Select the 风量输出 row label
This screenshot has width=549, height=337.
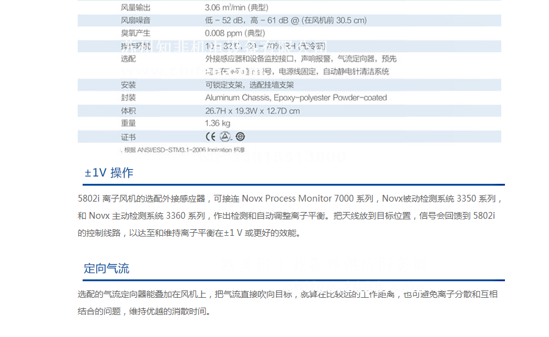pos(135,7)
